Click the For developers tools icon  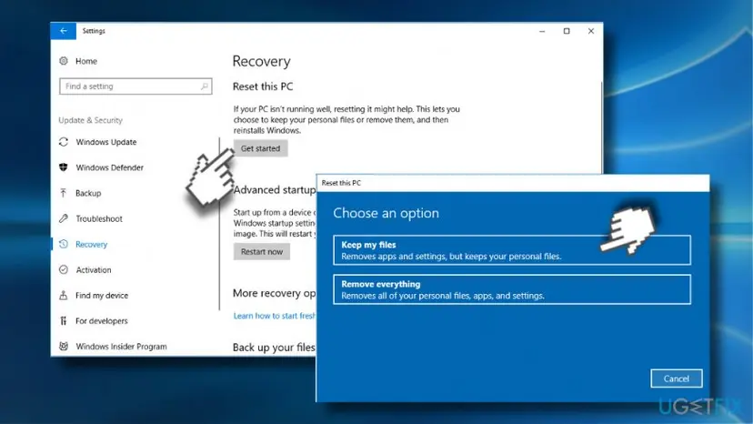click(64, 320)
